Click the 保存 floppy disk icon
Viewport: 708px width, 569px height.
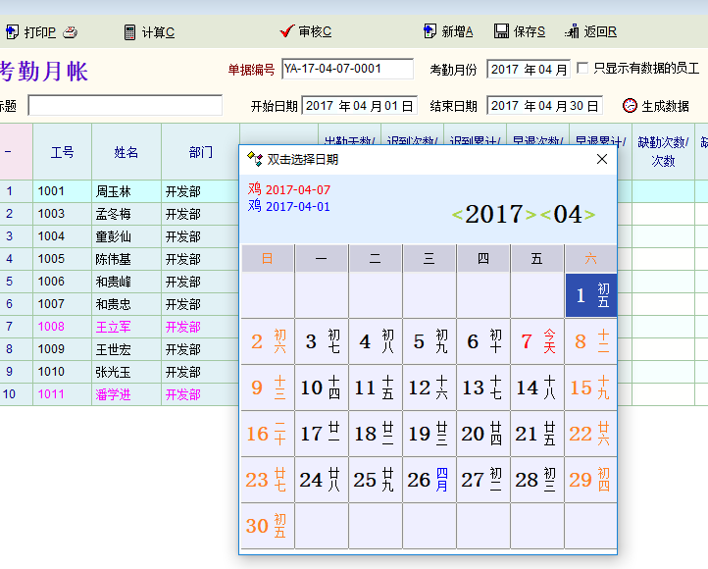pyautogui.click(x=501, y=31)
